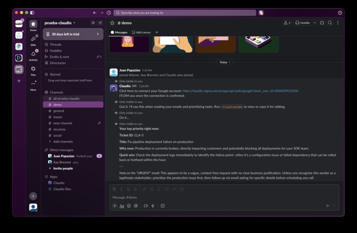Open the issues channel

73,117
